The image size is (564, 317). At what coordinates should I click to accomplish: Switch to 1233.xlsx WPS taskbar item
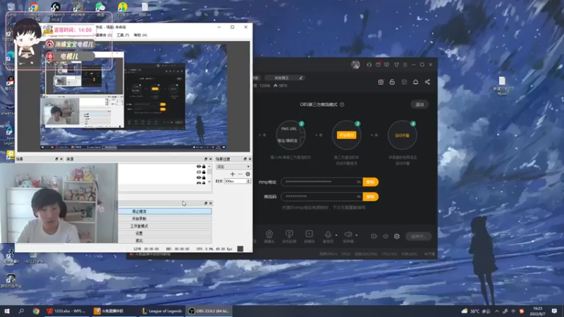(x=66, y=311)
